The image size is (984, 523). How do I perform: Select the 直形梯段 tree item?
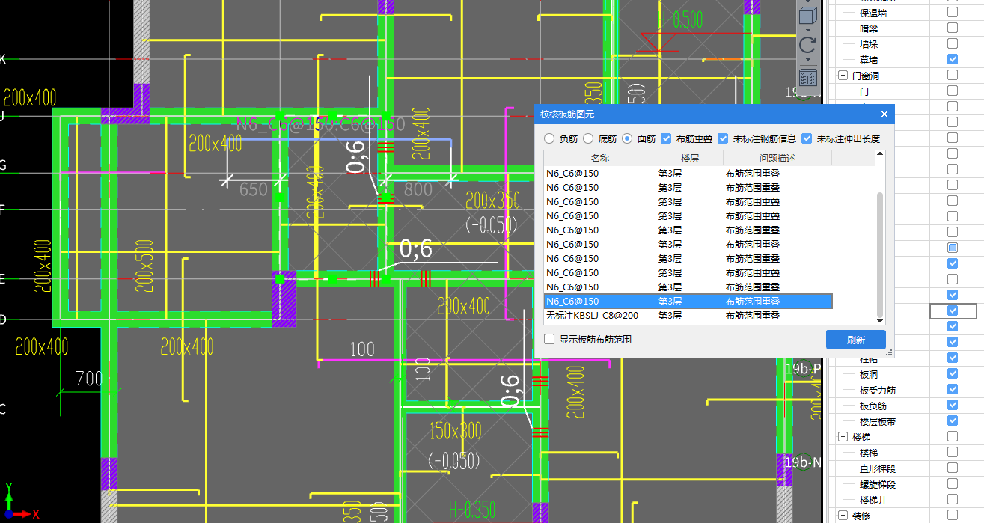(878, 468)
